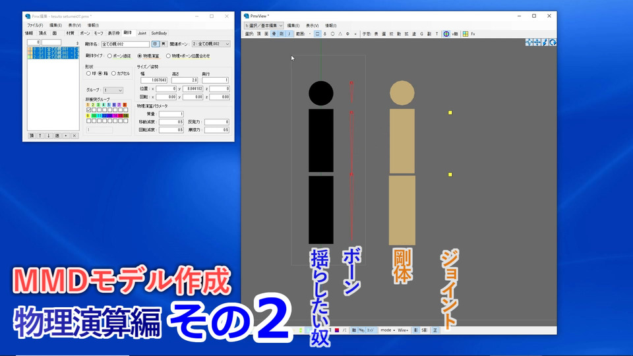Toggle the colorful gizmo circle icon
Image resolution: width=633 pixels, height=356 pixels.
[x=446, y=34]
